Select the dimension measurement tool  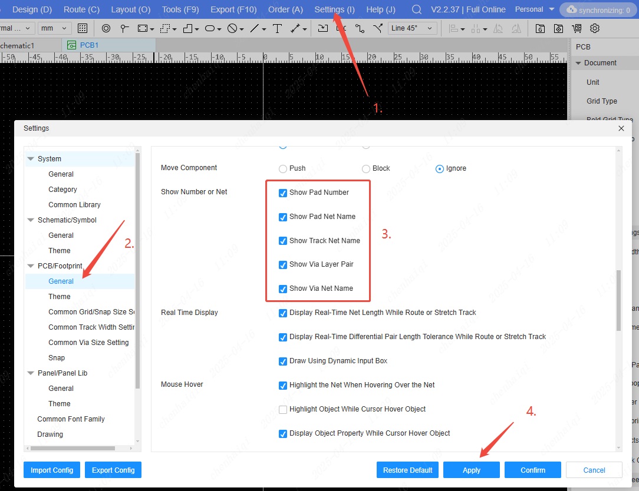pyautogui.click(x=296, y=28)
